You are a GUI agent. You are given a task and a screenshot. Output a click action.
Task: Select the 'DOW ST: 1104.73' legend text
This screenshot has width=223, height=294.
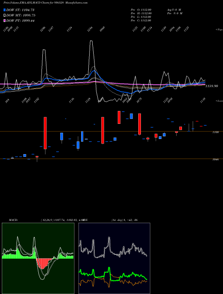pos(20,10)
